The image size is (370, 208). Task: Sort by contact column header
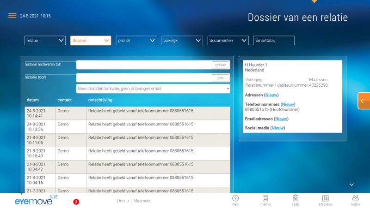(64, 100)
